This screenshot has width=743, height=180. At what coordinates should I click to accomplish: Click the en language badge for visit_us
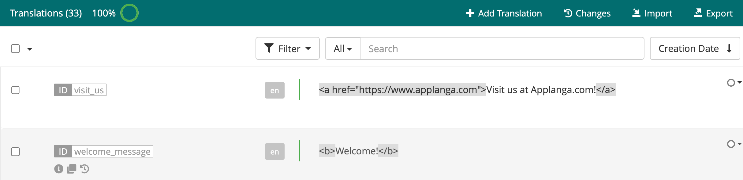pos(275,90)
